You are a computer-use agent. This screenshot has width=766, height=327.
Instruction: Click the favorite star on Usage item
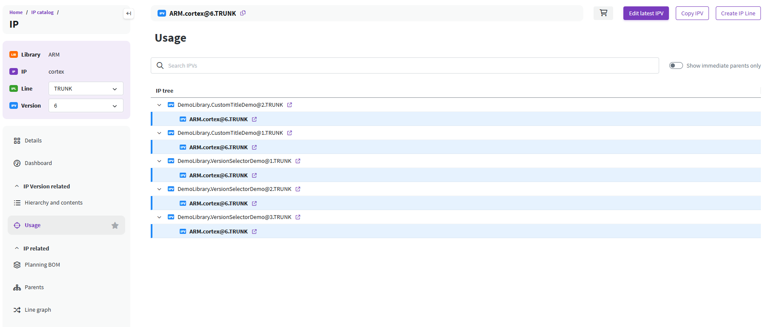115,225
